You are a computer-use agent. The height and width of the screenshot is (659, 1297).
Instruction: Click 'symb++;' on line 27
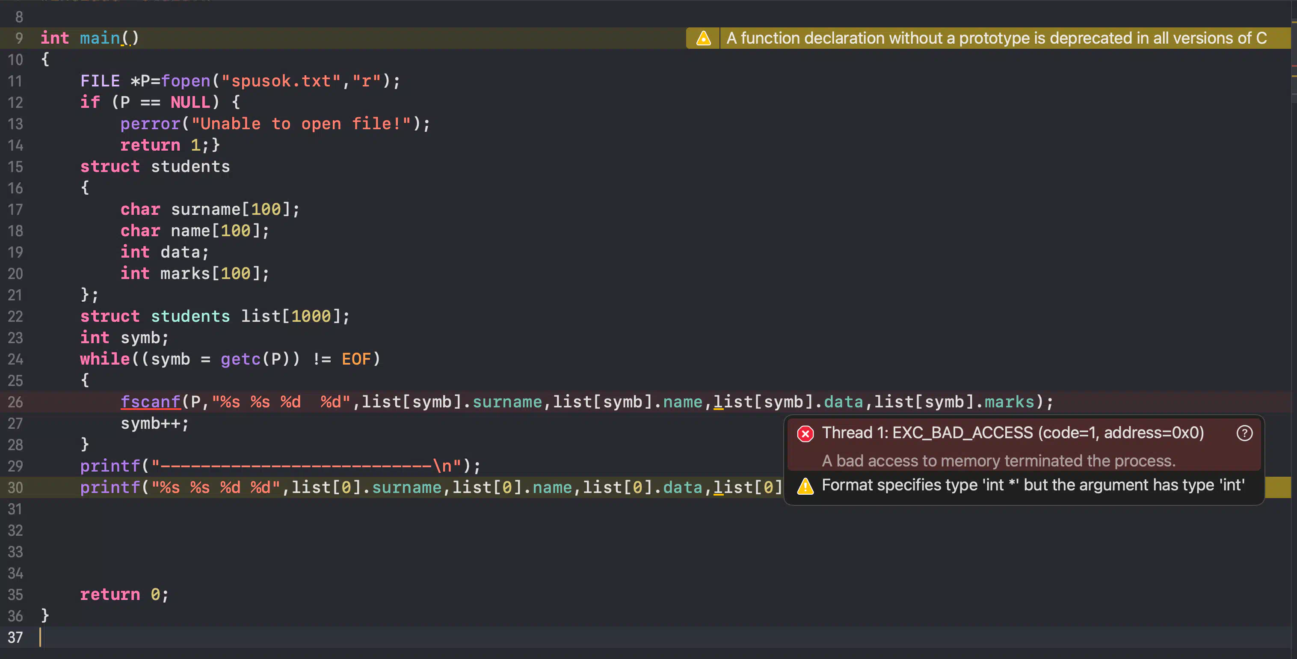[155, 424]
